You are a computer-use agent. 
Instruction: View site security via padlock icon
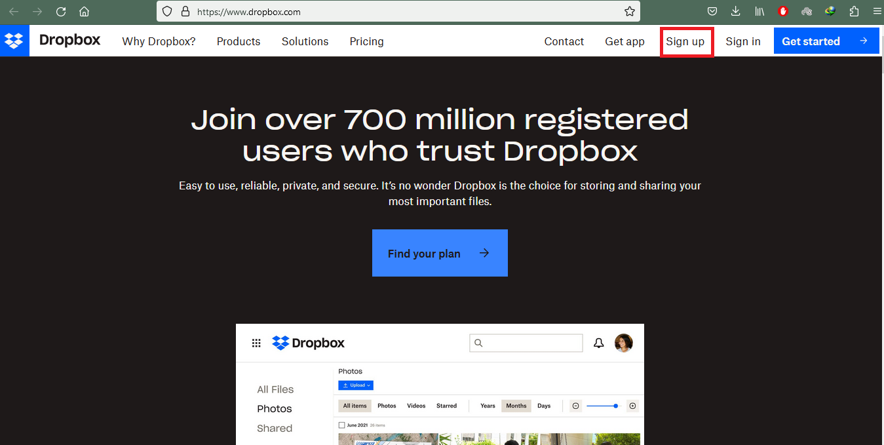click(185, 11)
